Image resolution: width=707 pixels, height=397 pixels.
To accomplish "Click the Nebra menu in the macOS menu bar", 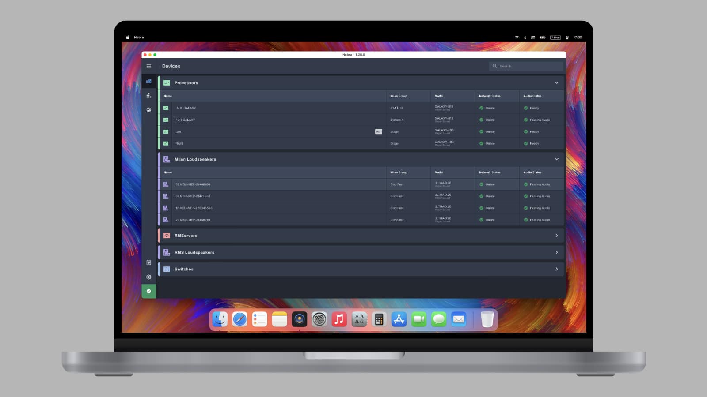I will [138, 37].
